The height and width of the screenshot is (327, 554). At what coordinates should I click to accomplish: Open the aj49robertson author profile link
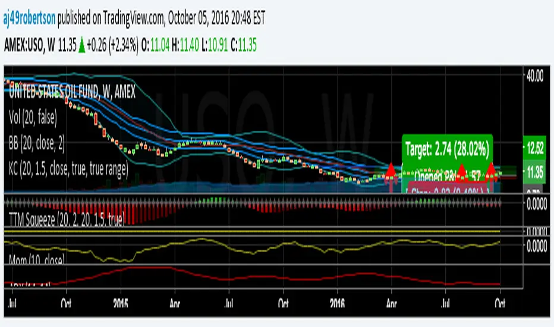[x=29, y=18]
